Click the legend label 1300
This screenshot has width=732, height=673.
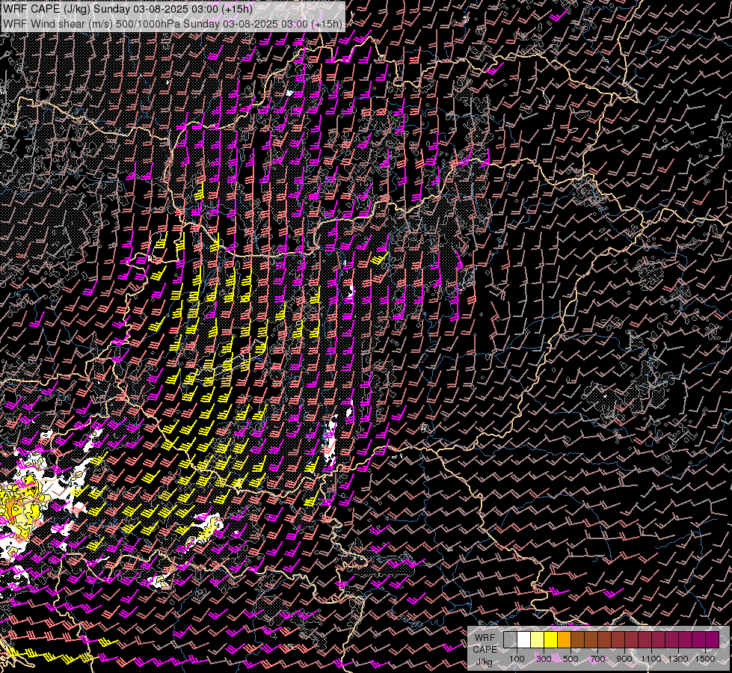tap(678, 659)
